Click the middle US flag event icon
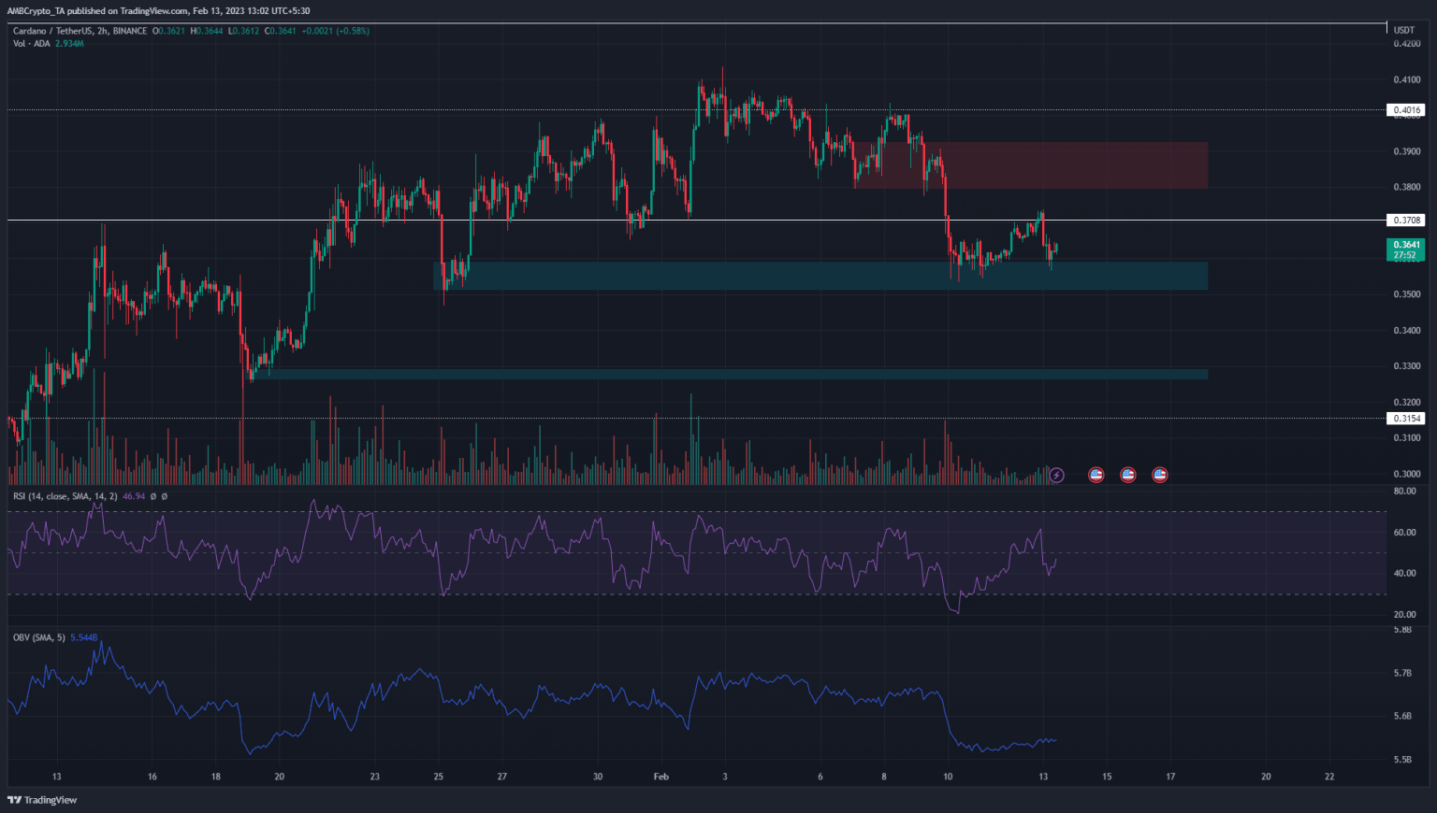The height and width of the screenshot is (813, 1437). 1128,475
